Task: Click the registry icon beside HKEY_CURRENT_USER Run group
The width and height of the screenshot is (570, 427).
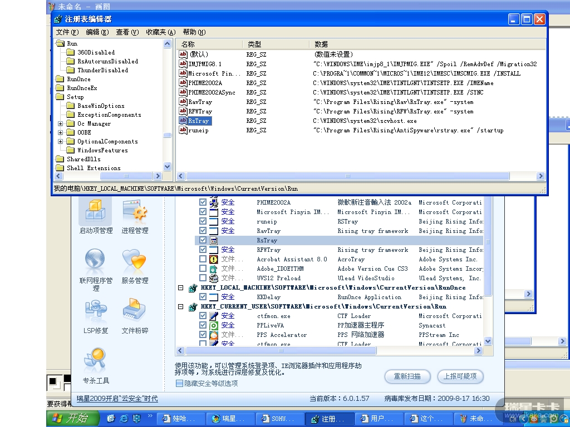Action: [x=193, y=307]
